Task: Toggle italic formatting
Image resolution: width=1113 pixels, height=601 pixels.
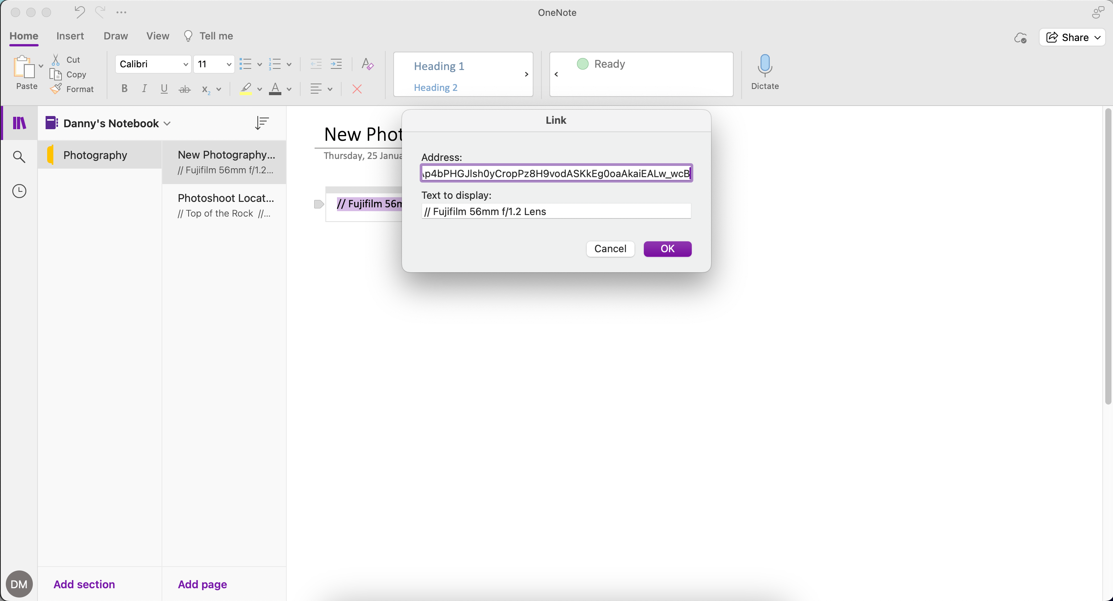Action: pos(144,89)
